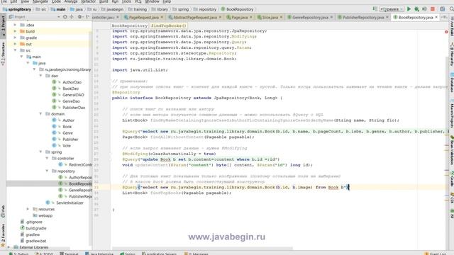Click javabegin in navigation breadcrumb
454x255 pixels.
click(x=112, y=9)
